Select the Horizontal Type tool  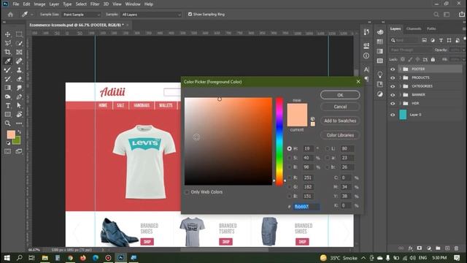(x=8, y=105)
